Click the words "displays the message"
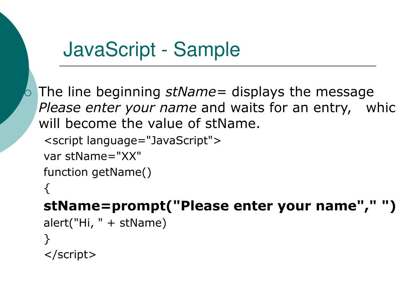Image resolution: width=396 pixels, height=297 pixels. [302, 92]
